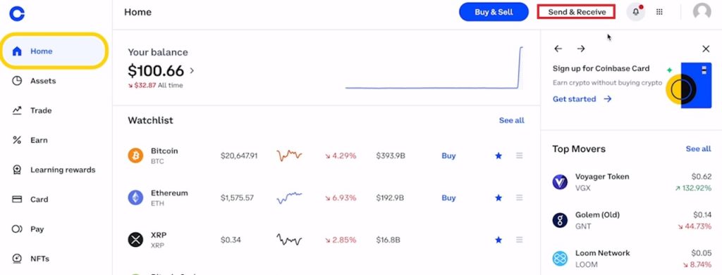Viewport: 722px width, 275px height.
Task: Click the Send & Receive button
Action: coord(577,12)
